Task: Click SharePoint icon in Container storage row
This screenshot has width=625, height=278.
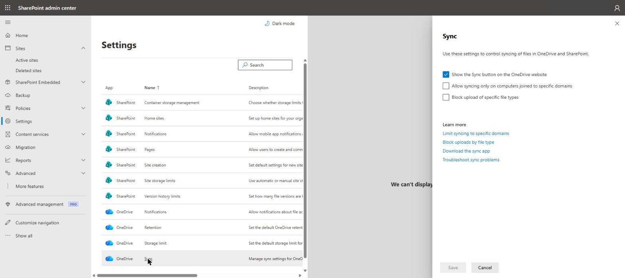Action: click(109, 102)
